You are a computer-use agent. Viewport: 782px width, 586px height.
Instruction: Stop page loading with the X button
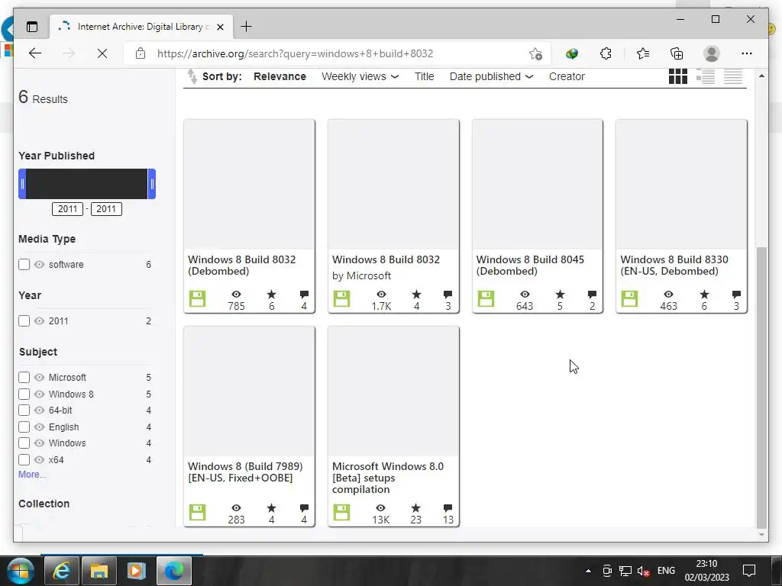point(102,53)
